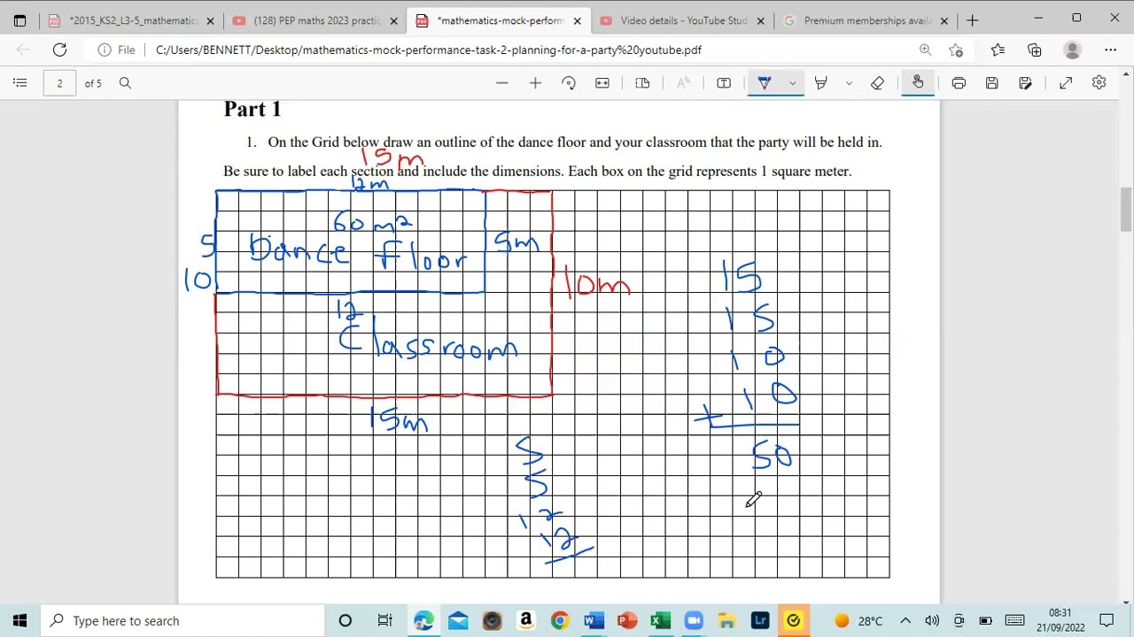Open Mail app from taskbar
Image resolution: width=1134 pixels, height=637 pixels.
coord(458,620)
